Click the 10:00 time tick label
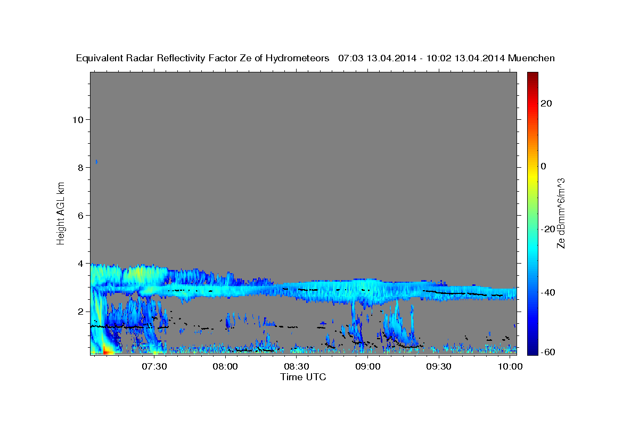Viewport: 639px width, 426px height. (x=510, y=366)
